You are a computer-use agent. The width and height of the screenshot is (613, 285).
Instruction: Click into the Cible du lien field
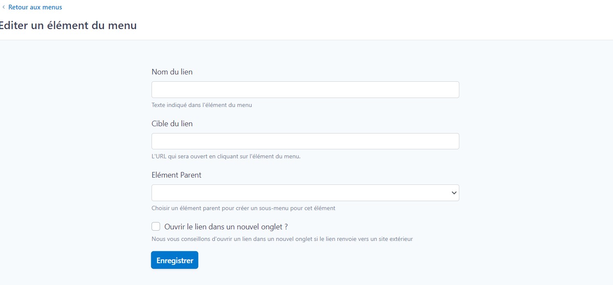pos(305,141)
